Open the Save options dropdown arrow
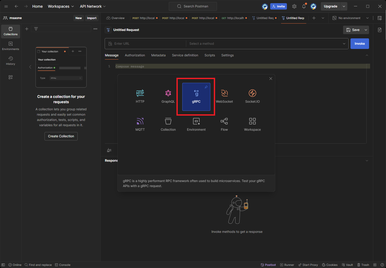This screenshot has width=386, height=268. (x=366, y=30)
